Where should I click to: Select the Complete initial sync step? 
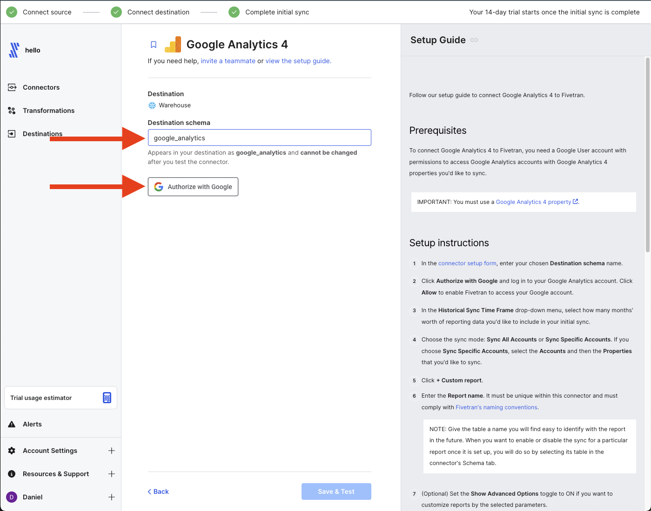point(277,12)
